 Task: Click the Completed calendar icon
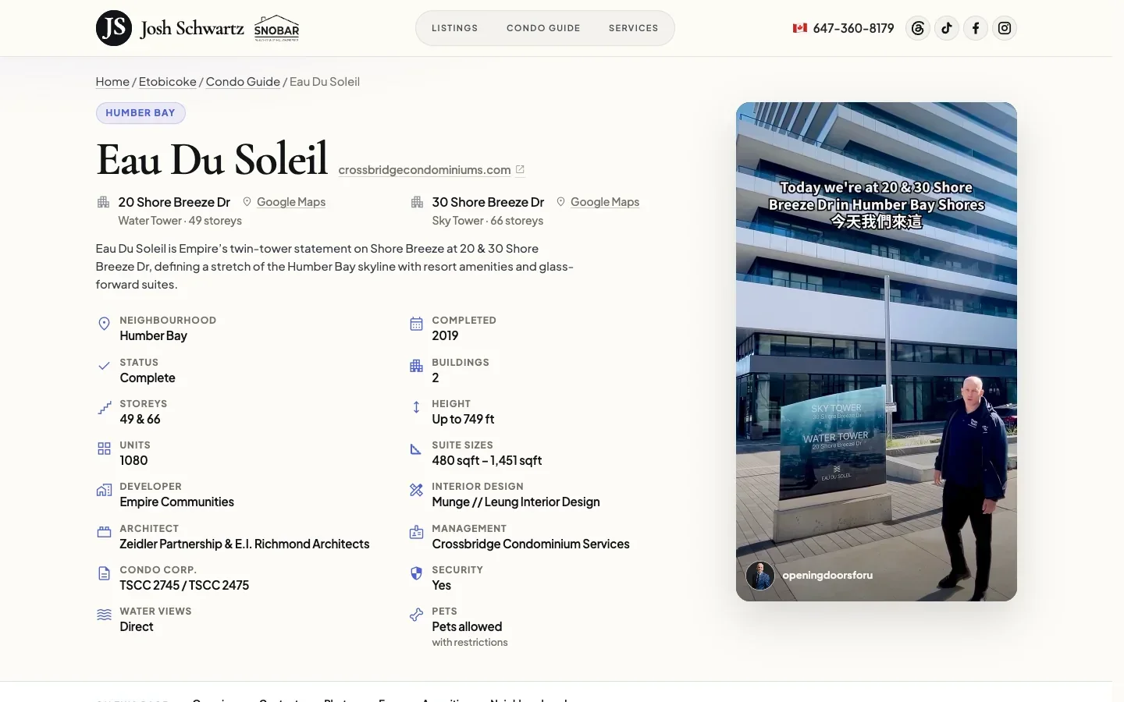(416, 324)
